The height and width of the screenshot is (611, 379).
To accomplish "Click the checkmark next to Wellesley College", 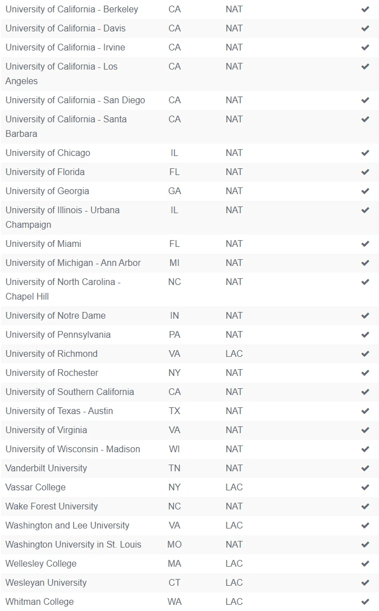I will 365,563.
